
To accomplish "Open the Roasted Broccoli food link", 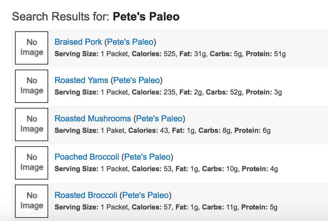I will (86, 195).
